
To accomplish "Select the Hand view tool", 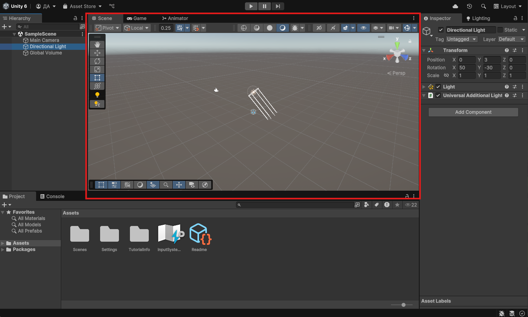I will point(97,45).
